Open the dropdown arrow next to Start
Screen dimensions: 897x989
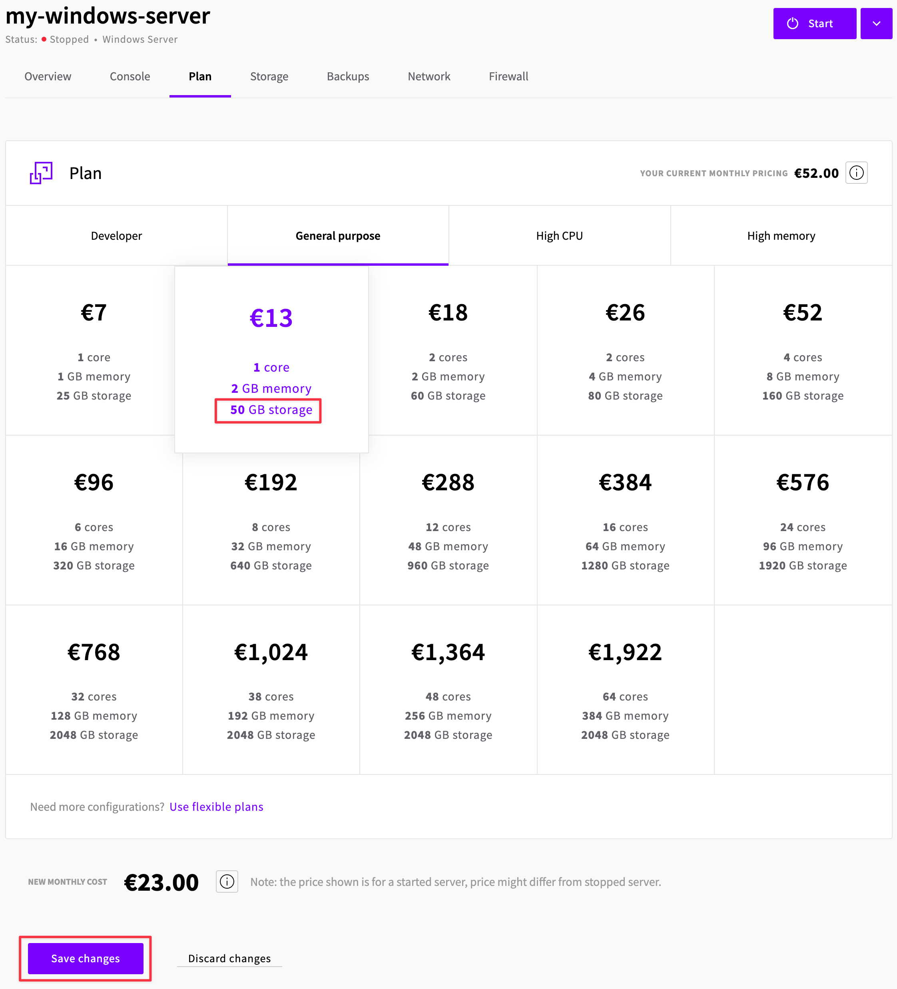point(876,23)
